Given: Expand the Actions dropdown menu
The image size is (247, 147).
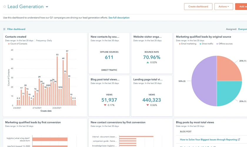Looking at the screenshot, I should 223,6.
